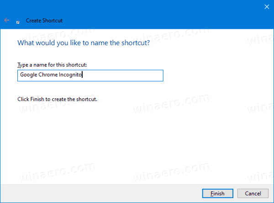This screenshot has height=203, width=274.
Task: Focus the shortcut name text box
Action: [x=90, y=75]
